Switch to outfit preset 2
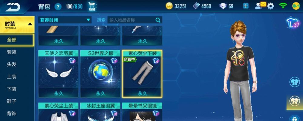Viewport: 303px width, 121px height. coord(295,101)
